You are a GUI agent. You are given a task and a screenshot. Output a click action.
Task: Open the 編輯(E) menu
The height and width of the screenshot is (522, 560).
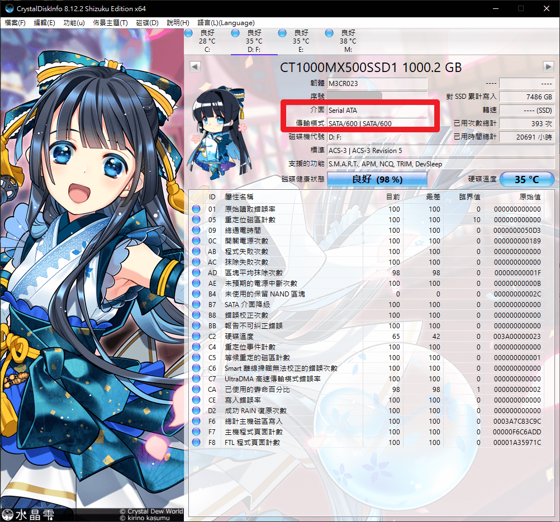tap(44, 23)
